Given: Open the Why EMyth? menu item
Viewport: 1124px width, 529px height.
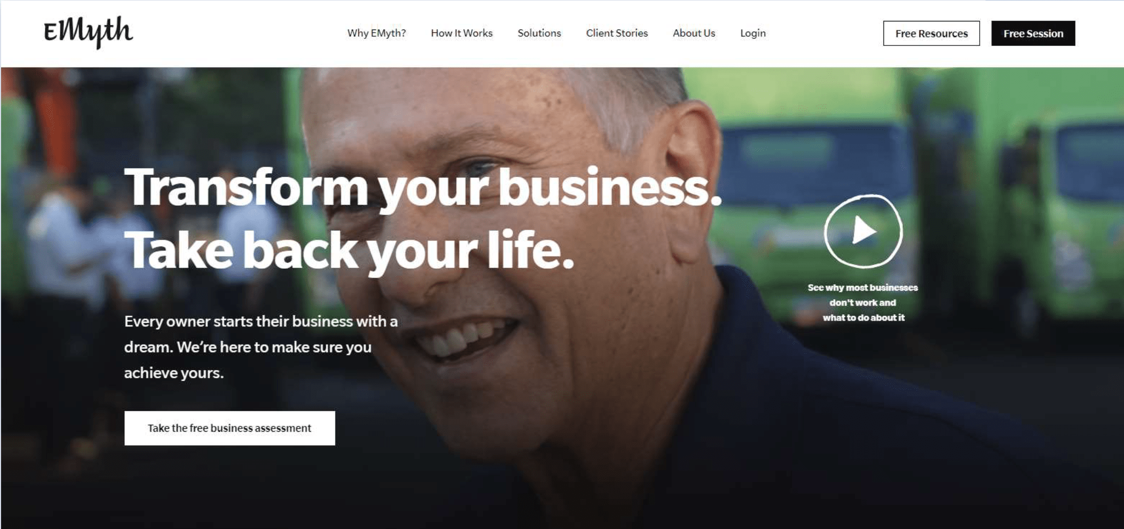Looking at the screenshot, I should coord(376,33).
